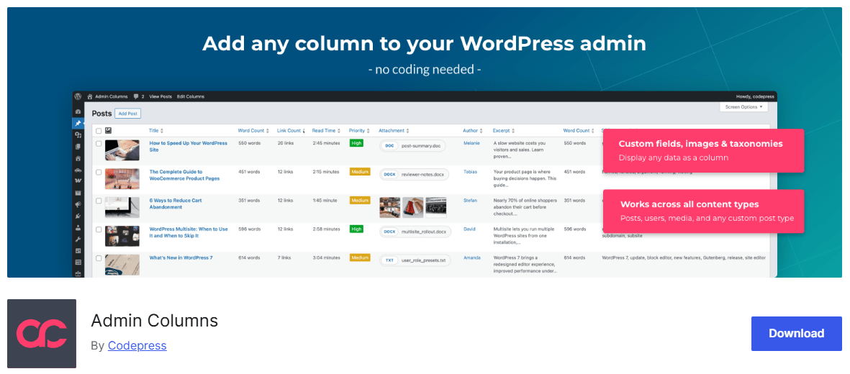The image size is (850, 374).
Task: Click the DOCX chip for reviewer-notes.docx
Action: click(389, 175)
